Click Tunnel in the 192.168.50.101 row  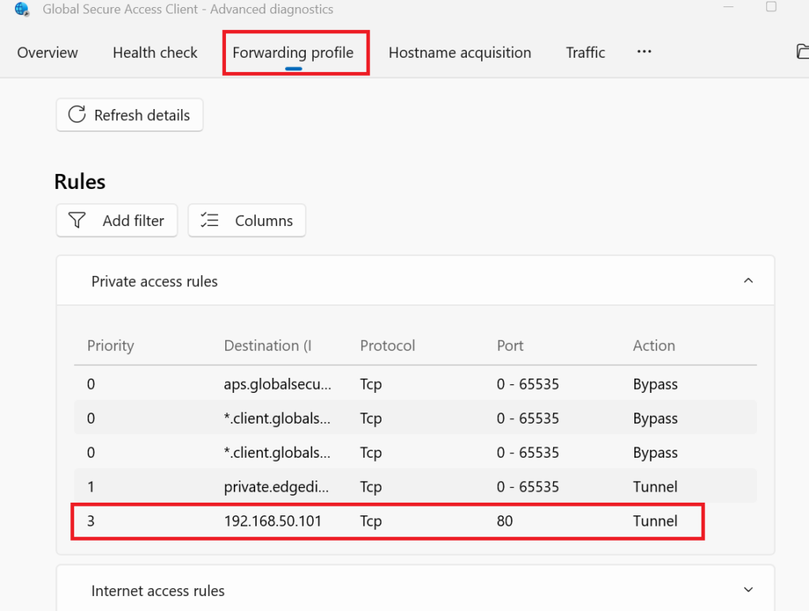pos(655,521)
